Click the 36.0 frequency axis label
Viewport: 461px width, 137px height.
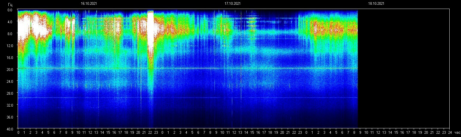point(9,117)
